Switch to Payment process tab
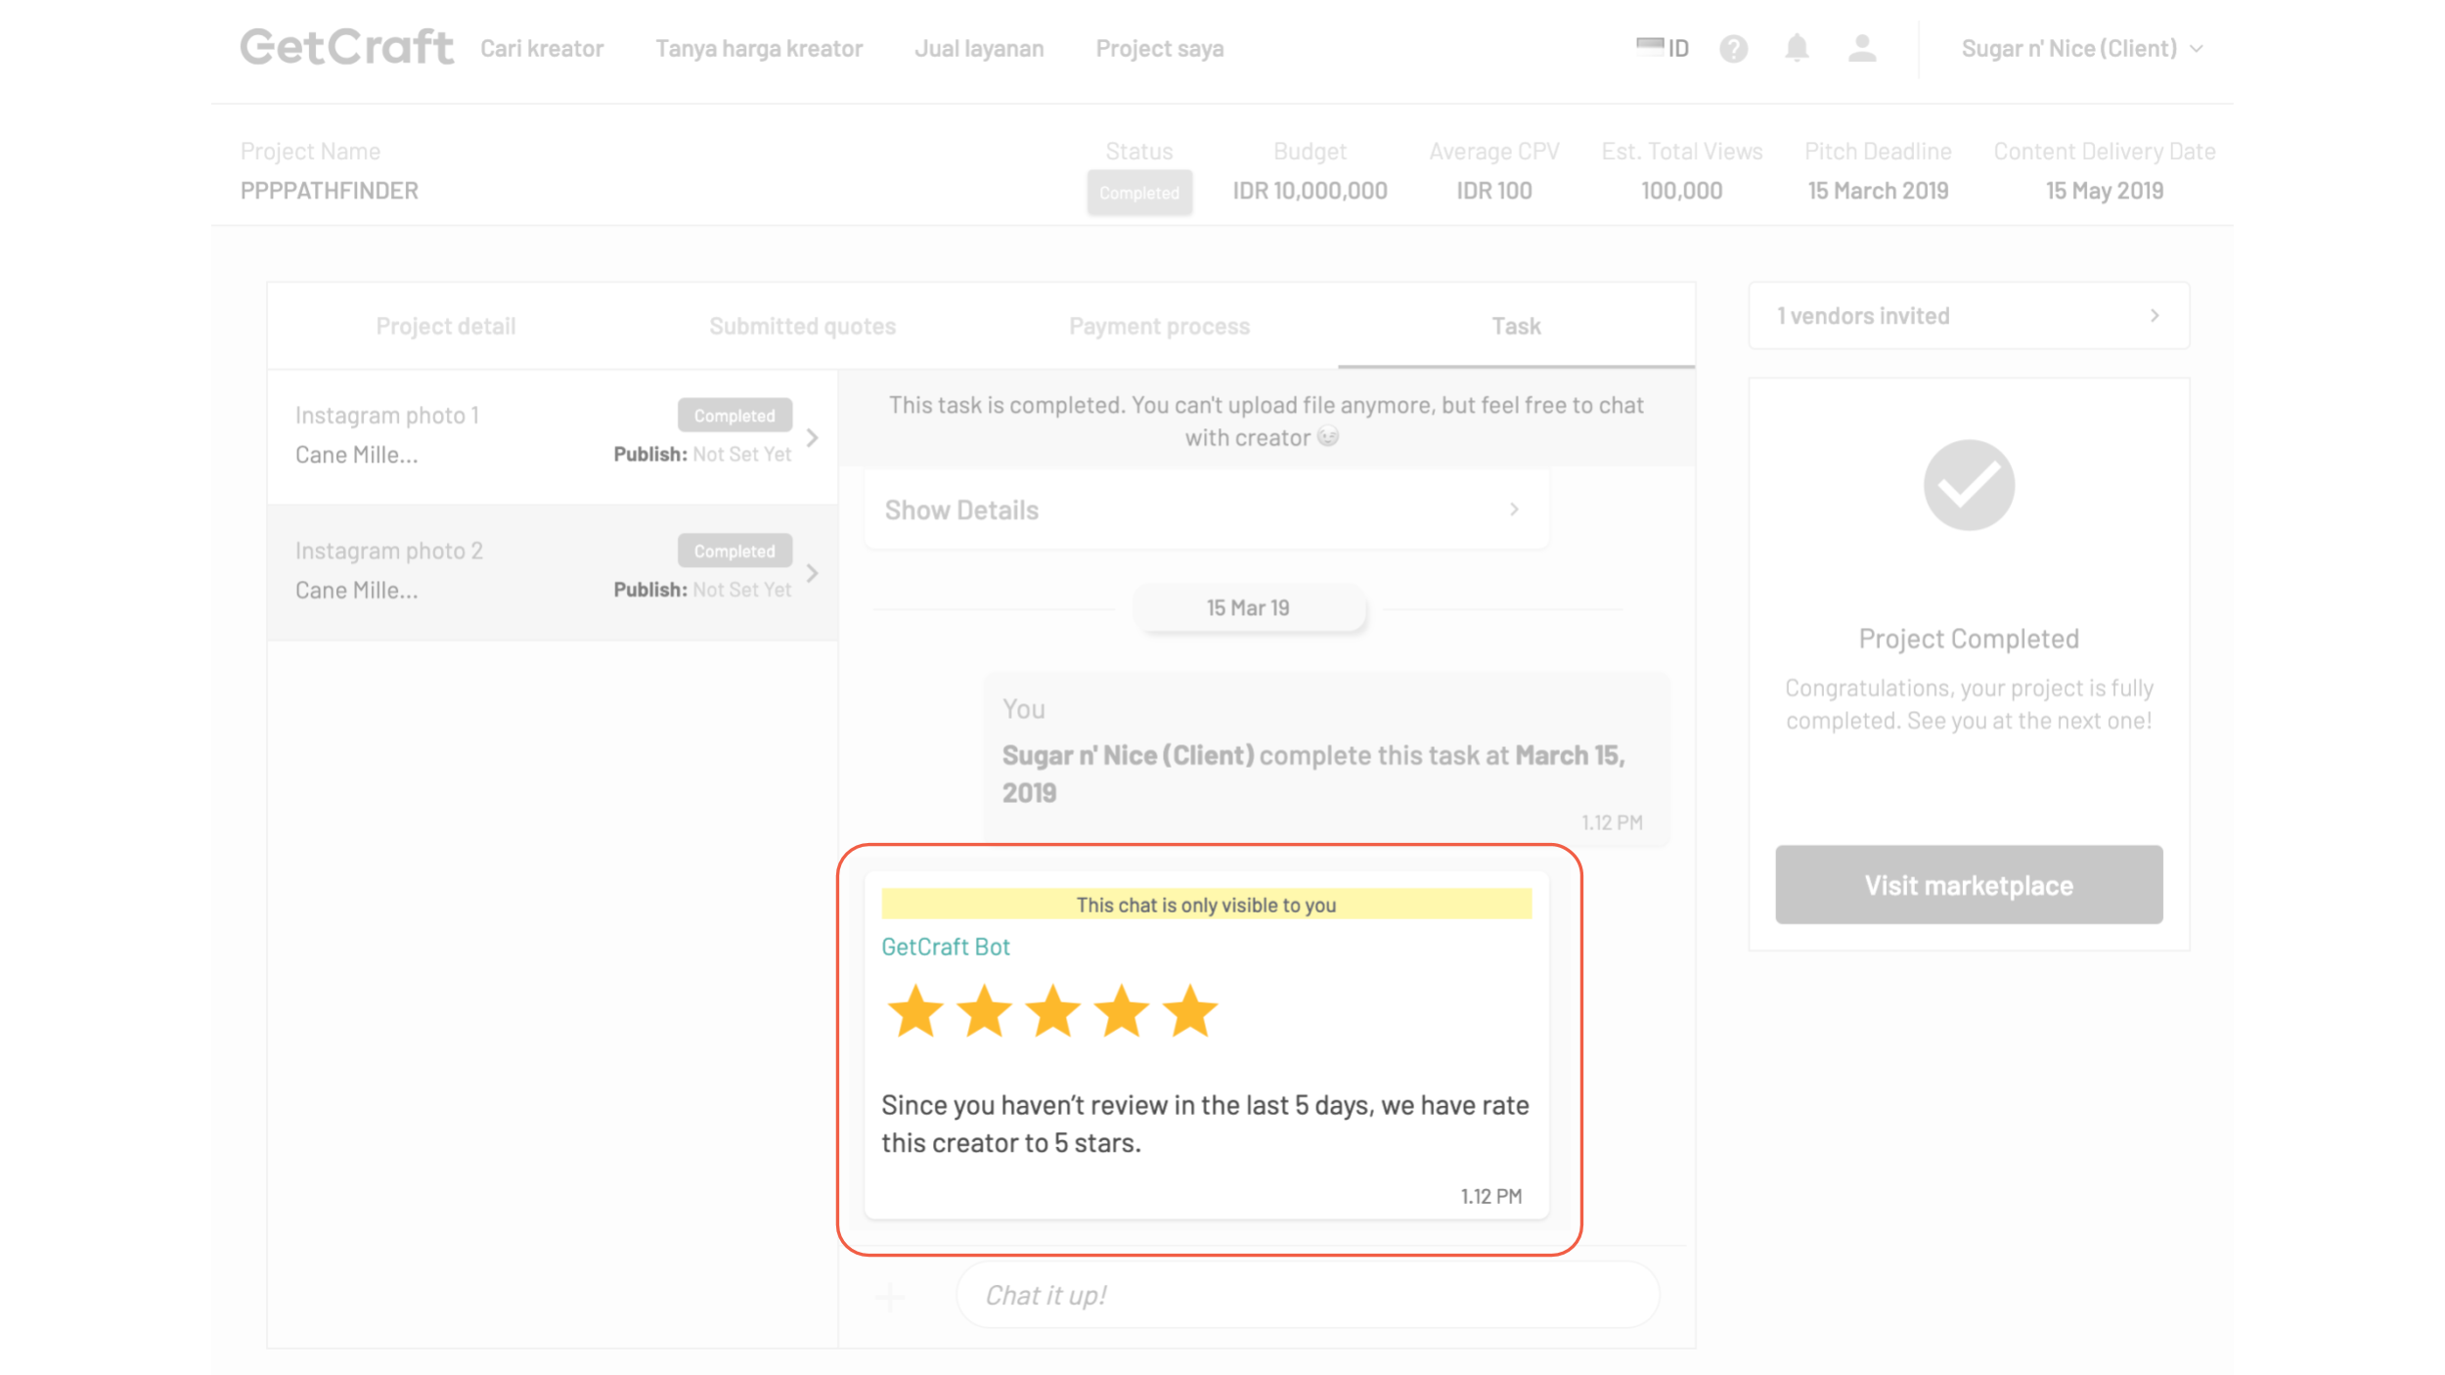Image resolution: width=2445 pixels, height=1375 pixels. click(x=1159, y=327)
